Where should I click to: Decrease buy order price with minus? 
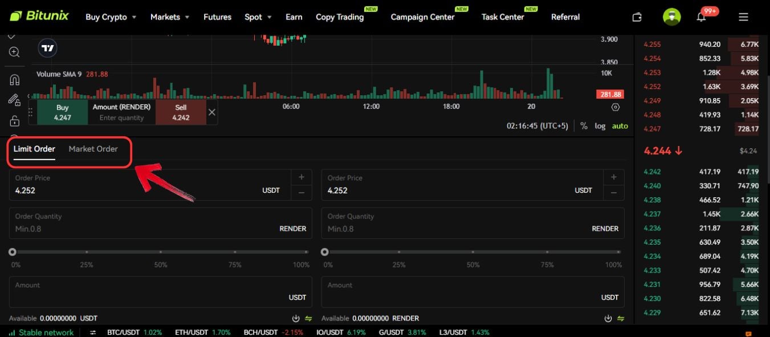(x=302, y=193)
